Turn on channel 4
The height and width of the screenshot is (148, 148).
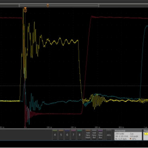[x=55, y=135]
